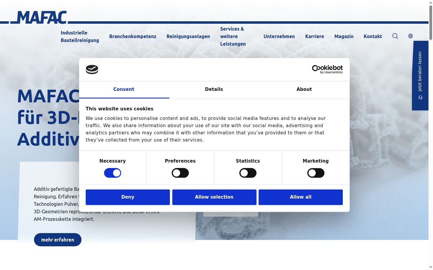Enable the Preferences cookies switch
The height and width of the screenshot is (270, 433).
[x=180, y=173]
